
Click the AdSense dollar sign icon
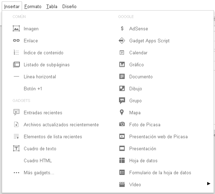click(x=122, y=29)
